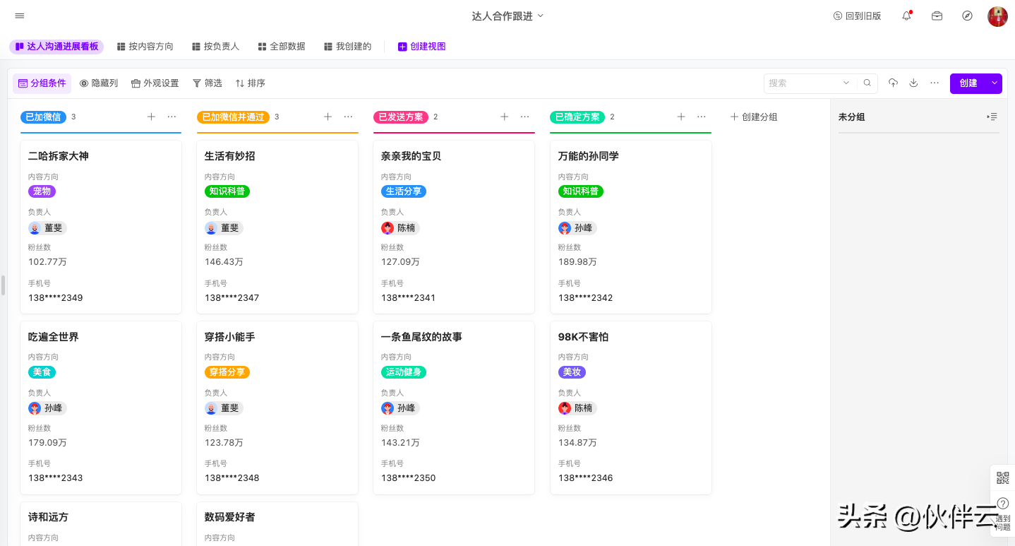This screenshot has width=1015, height=546.
Task: Open the 万能的孙同学 card
Action: click(x=588, y=156)
